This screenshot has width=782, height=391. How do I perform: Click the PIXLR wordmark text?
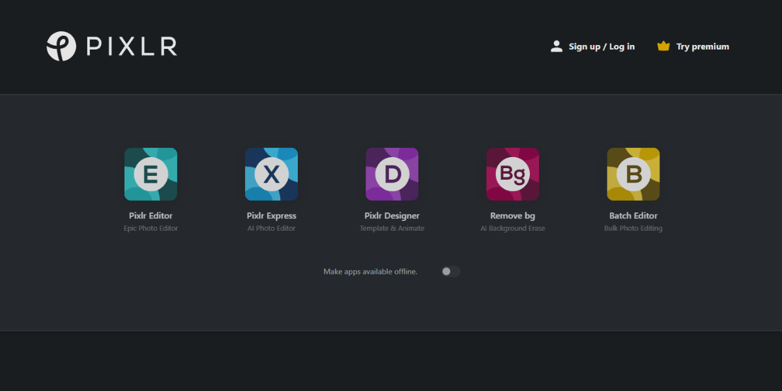point(132,46)
